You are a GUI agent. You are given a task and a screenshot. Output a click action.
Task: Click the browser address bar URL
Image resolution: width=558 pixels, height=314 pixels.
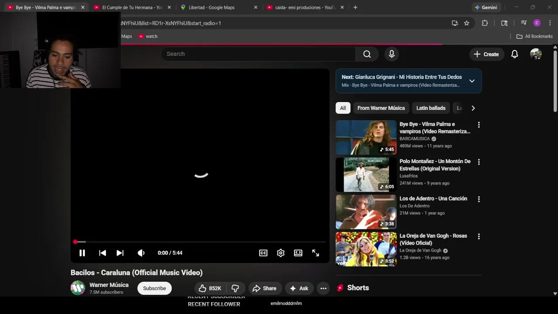coord(170,23)
